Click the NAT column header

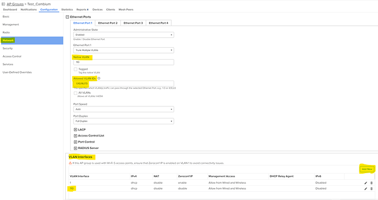pos(156,176)
